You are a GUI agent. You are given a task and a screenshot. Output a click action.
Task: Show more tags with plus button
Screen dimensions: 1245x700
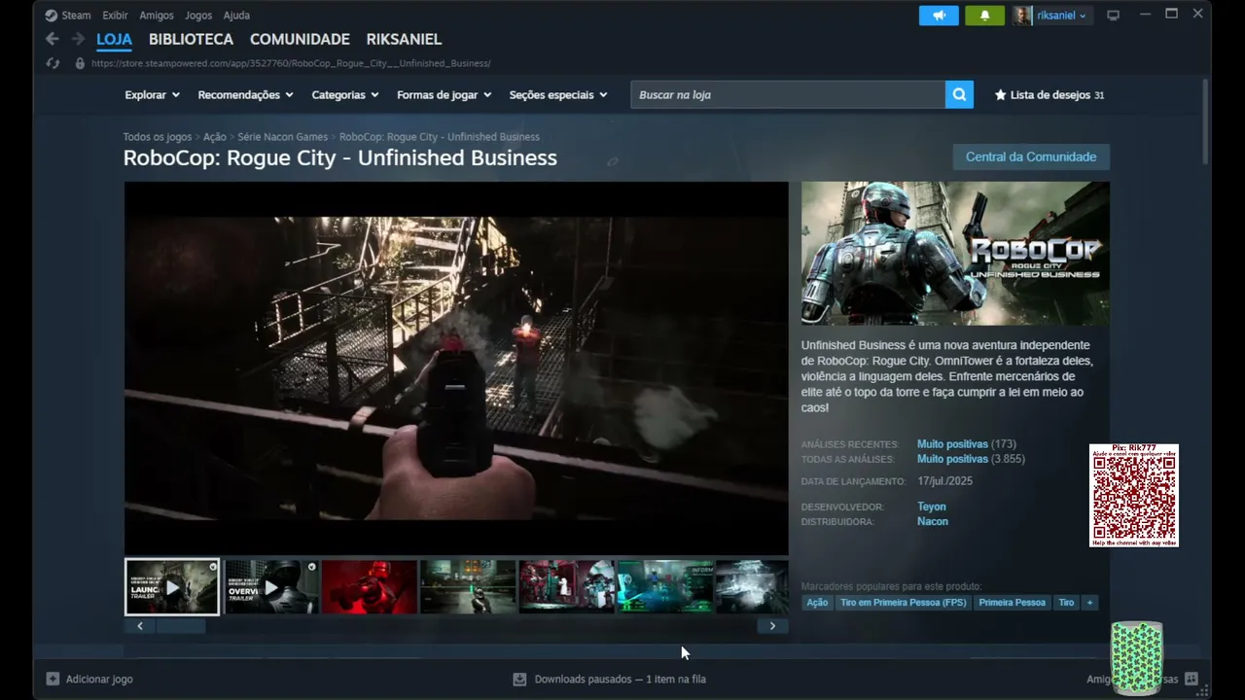(1089, 603)
